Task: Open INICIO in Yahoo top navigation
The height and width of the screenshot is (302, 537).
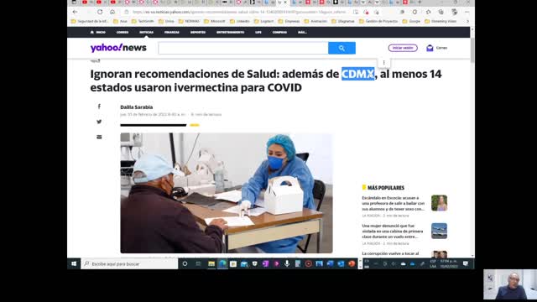Action: point(98,32)
